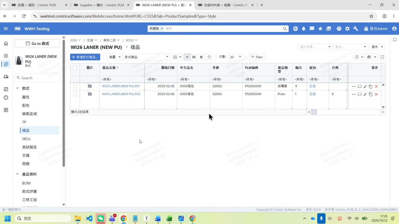Open the WI26 LANER (NEW PU)-001 sample link
This screenshot has height=224, width=399.
coord(121,86)
